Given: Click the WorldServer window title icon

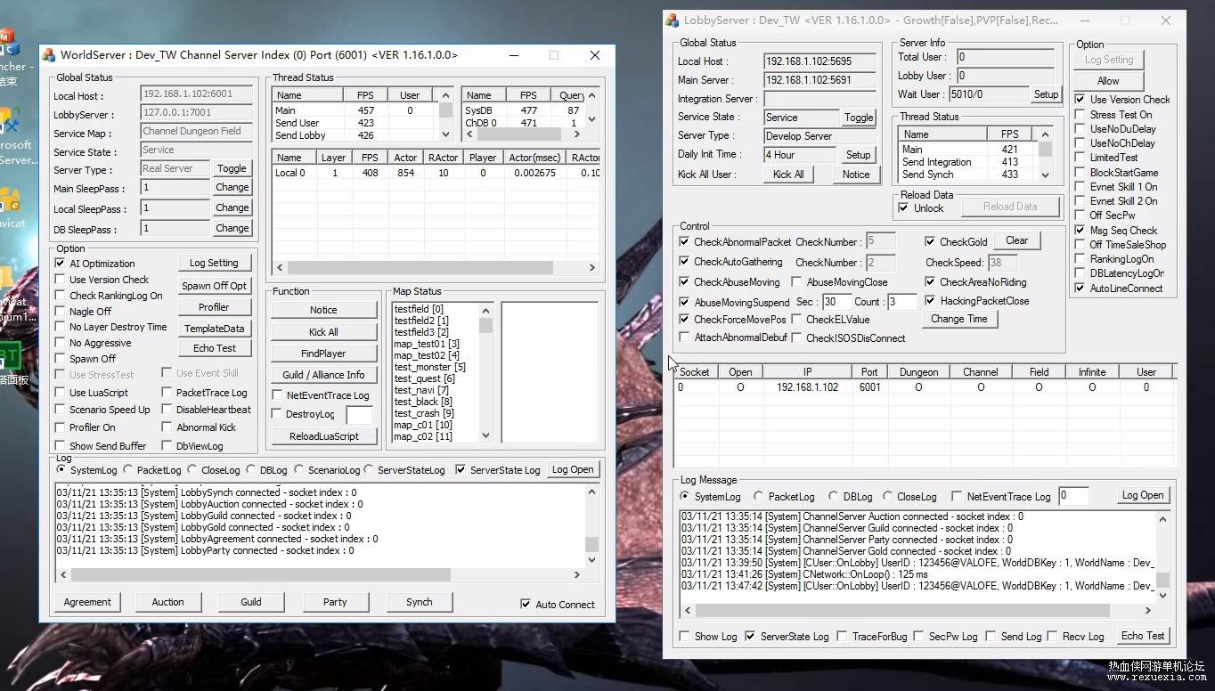Looking at the screenshot, I should tap(49, 55).
